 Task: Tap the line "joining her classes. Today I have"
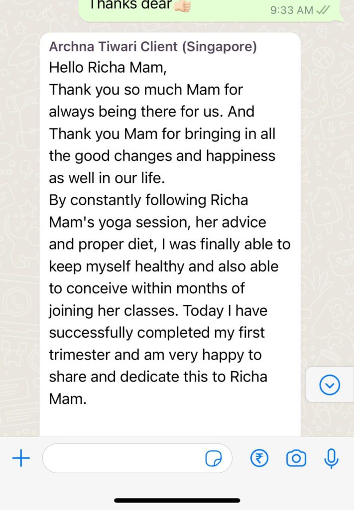(x=158, y=310)
